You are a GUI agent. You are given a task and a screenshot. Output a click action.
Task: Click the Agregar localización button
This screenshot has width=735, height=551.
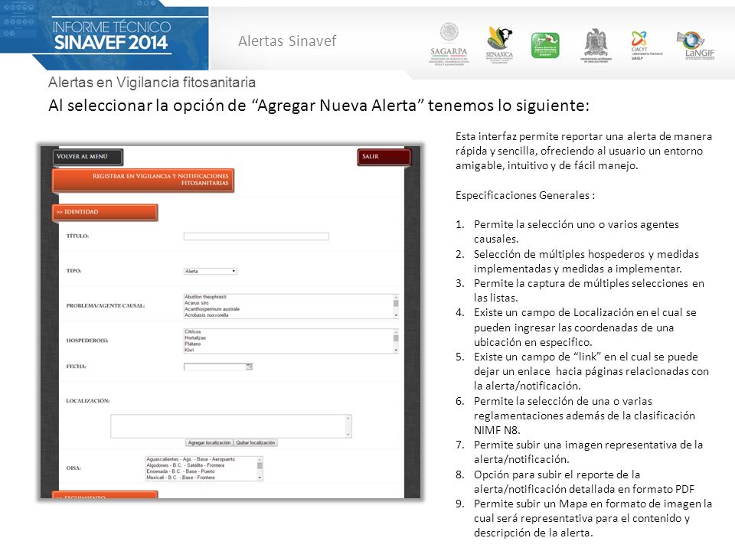coord(209,443)
